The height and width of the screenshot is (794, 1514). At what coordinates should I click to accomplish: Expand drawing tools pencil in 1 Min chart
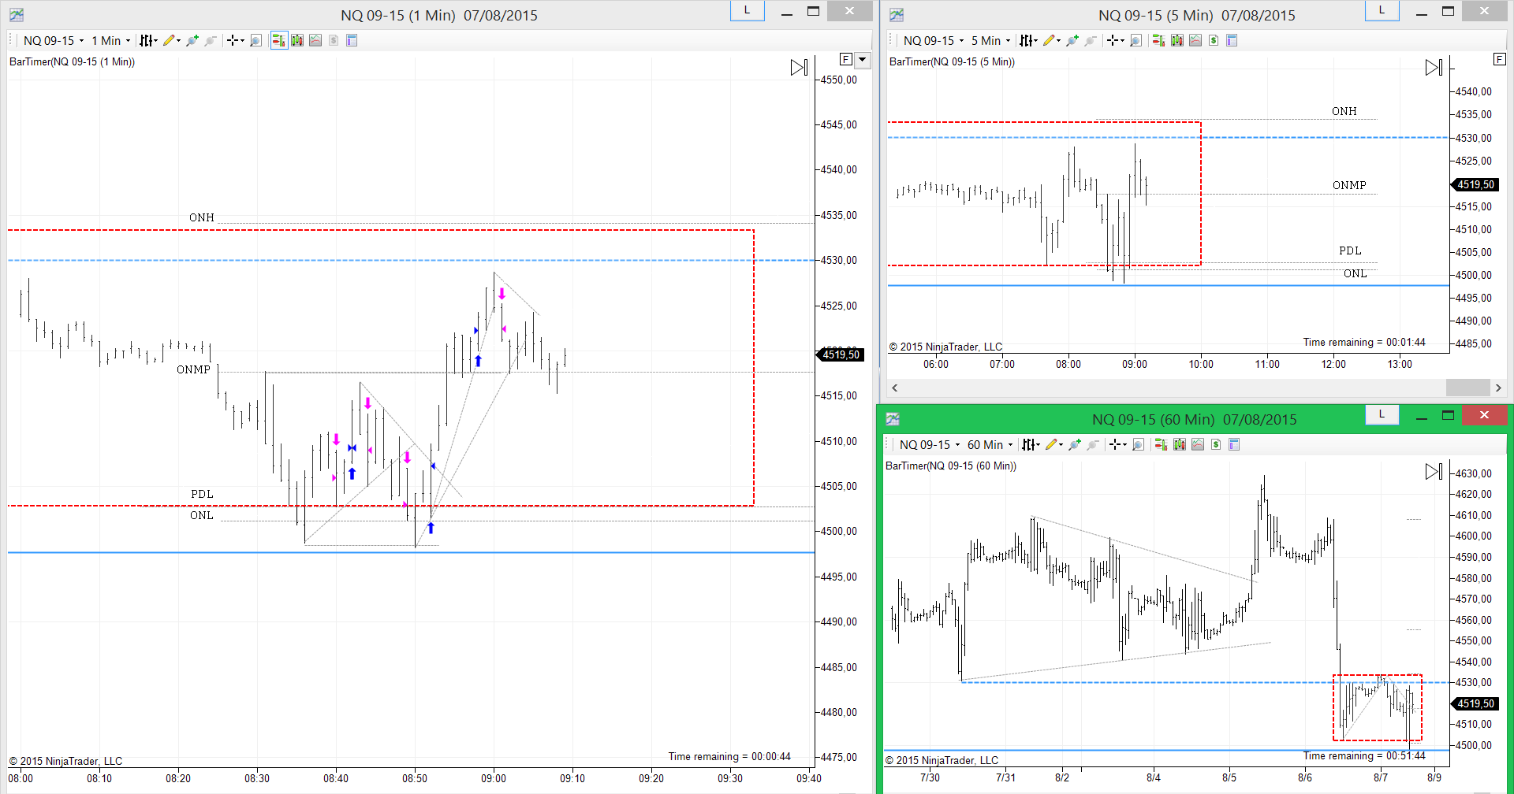171,40
